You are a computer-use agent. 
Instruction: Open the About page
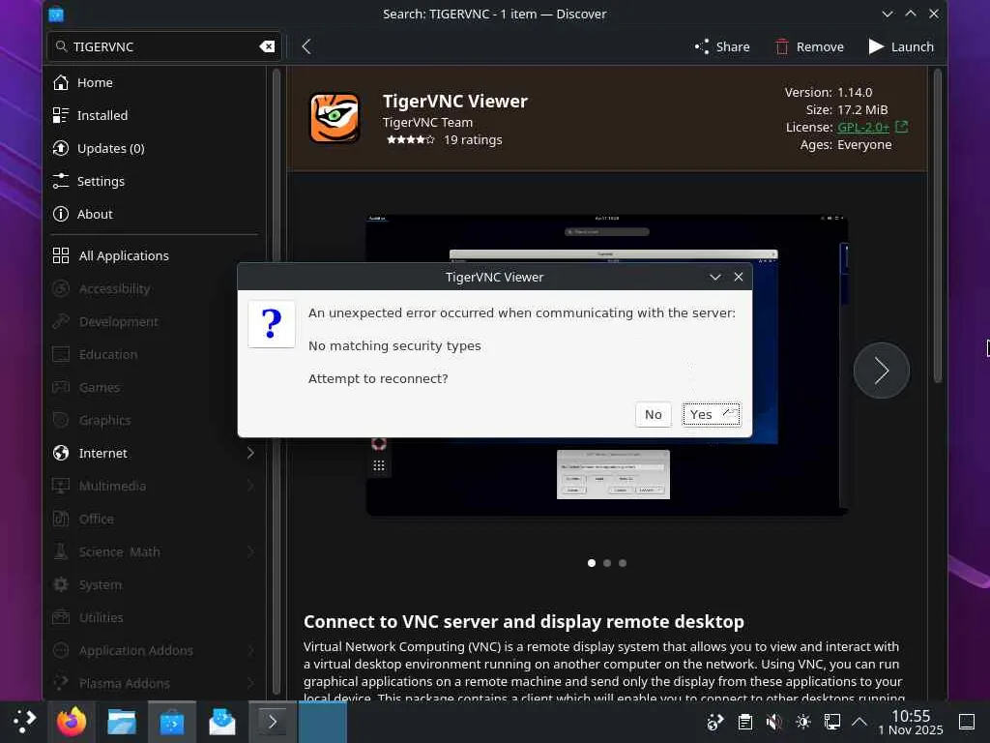[x=155, y=214]
